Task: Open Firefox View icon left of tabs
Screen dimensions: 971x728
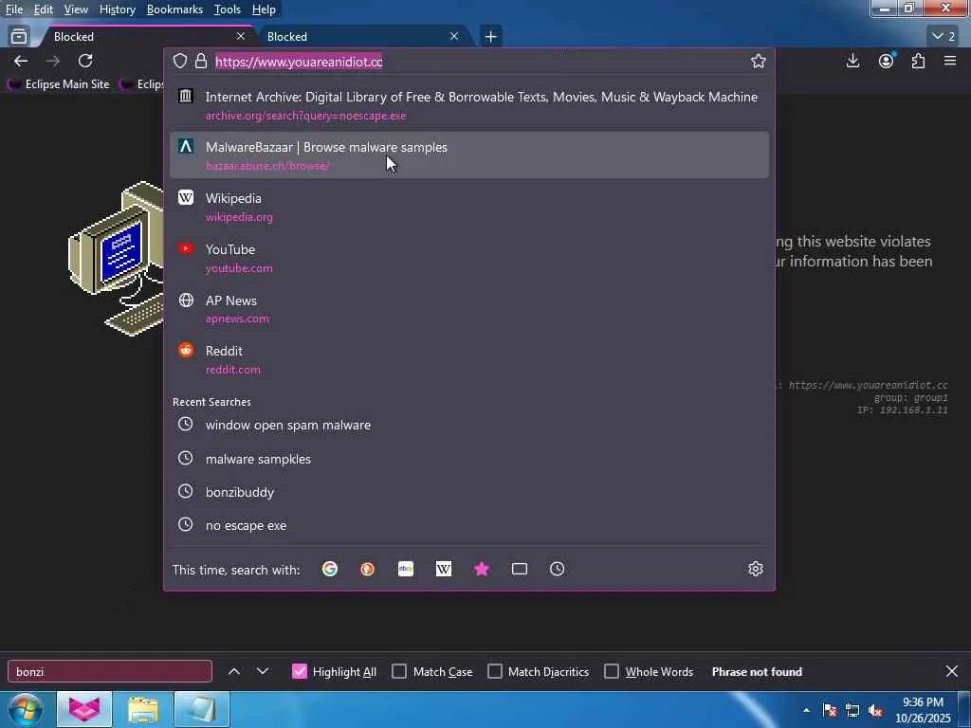Action: coord(19,37)
